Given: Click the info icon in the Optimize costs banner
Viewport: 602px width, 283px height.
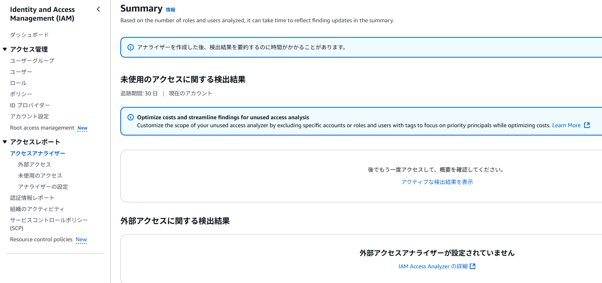Looking at the screenshot, I should click(131, 117).
